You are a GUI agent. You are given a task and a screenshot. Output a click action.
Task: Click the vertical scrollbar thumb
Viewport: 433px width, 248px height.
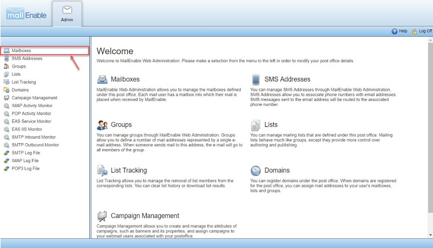click(430, 128)
